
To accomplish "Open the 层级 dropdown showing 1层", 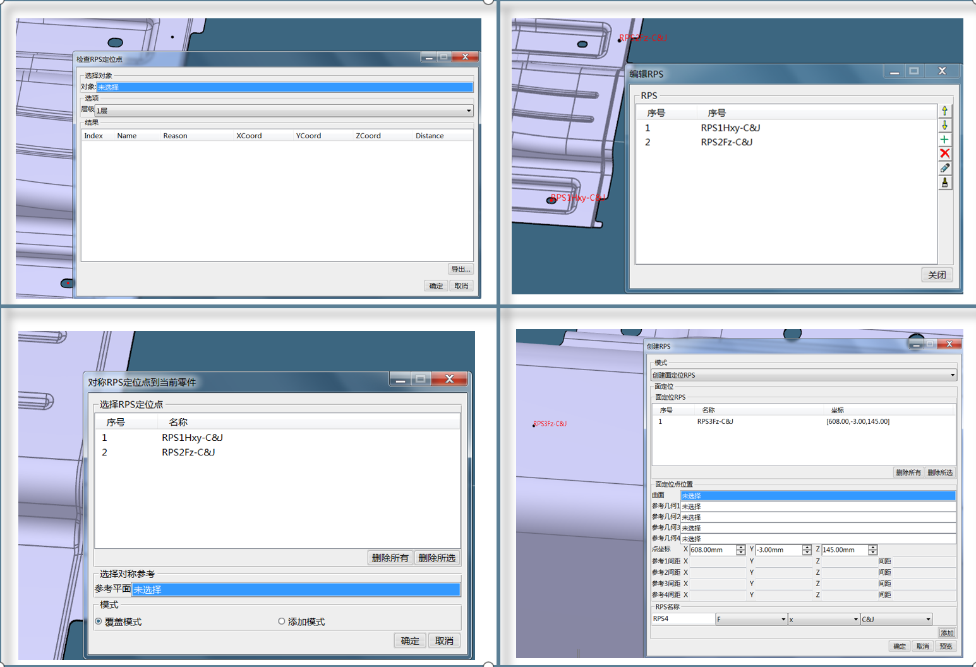I will 468,111.
